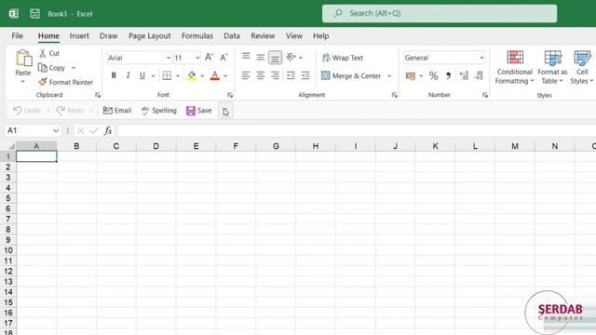Decrease the indent

[x=291, y=75]
